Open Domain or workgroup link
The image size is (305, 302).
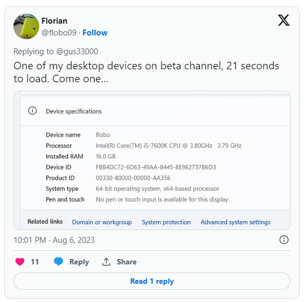click(102, 222)
